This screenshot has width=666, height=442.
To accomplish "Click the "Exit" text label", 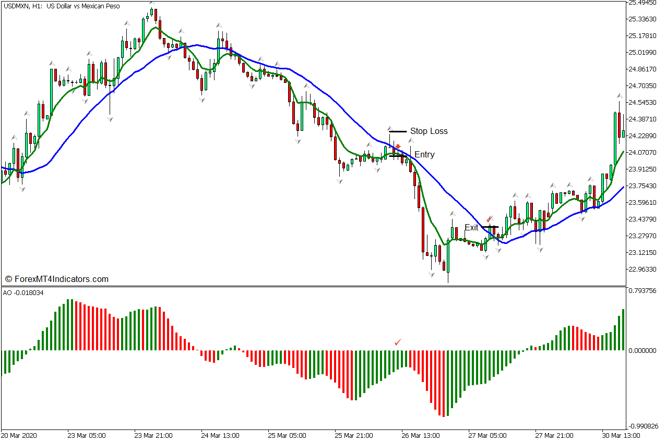I will click(471, 228).
